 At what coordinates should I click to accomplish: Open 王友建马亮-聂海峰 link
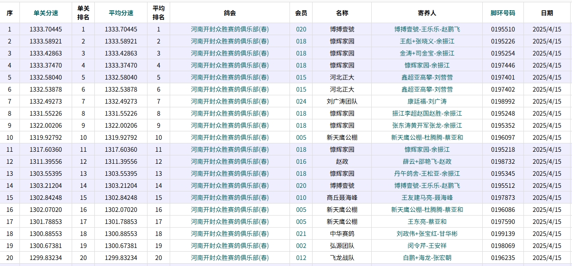click(427, 198)
